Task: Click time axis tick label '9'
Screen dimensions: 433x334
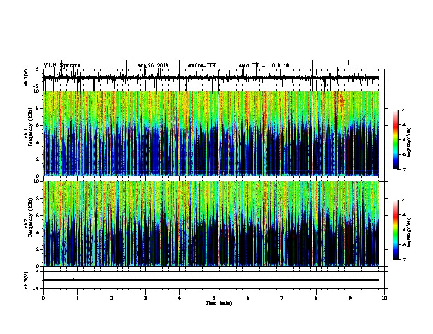Action: click(350, 298)
